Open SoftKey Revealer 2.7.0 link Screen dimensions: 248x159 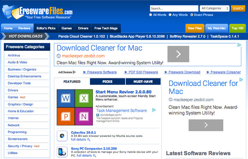[187, 36]
